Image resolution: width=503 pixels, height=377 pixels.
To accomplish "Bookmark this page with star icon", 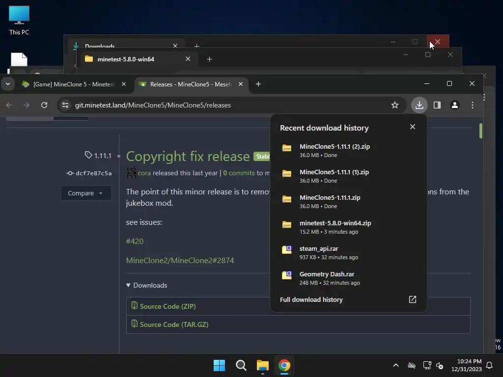I will [x=395, y=105].
